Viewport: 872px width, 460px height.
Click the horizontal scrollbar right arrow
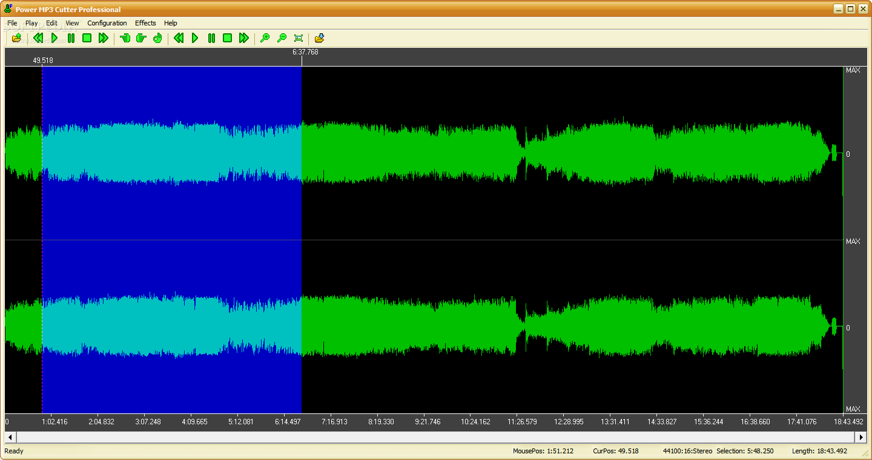[x=861, y=437]
